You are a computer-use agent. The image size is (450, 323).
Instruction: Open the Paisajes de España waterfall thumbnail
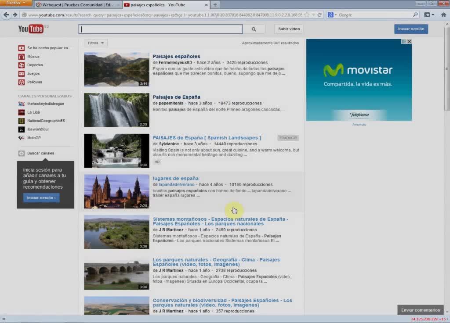[x=116, y=110]
